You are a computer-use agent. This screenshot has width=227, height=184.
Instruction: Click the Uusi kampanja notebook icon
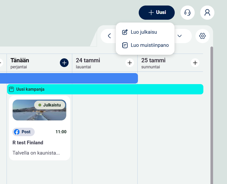click(x=11, y=89)
